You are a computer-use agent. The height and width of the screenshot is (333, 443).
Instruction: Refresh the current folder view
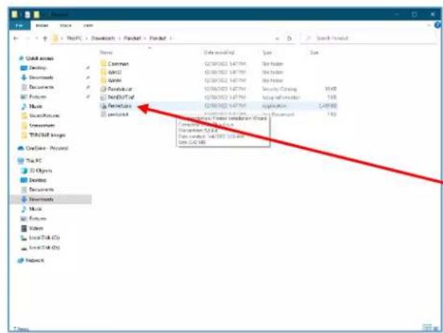coord(289,38)
